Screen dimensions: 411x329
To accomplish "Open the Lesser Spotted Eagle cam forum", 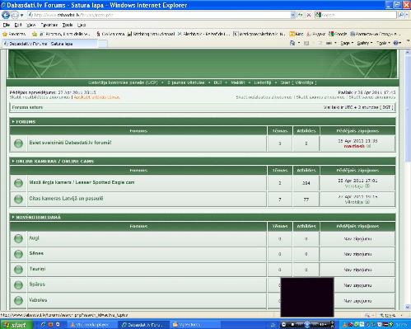I will (x=82, y=182).
